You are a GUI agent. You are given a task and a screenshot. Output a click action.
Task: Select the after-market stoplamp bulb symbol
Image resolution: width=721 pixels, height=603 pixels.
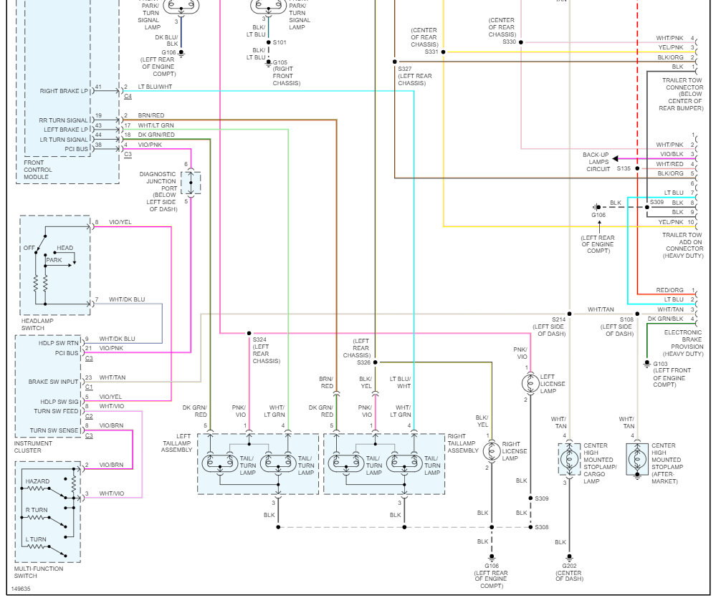(637, 458)
